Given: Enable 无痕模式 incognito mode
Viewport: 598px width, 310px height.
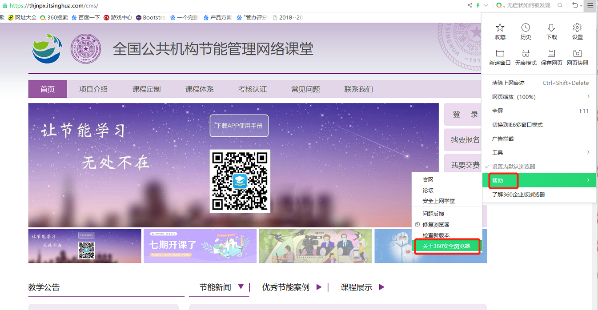Looking at the screenshot, I should coord(525,57).
